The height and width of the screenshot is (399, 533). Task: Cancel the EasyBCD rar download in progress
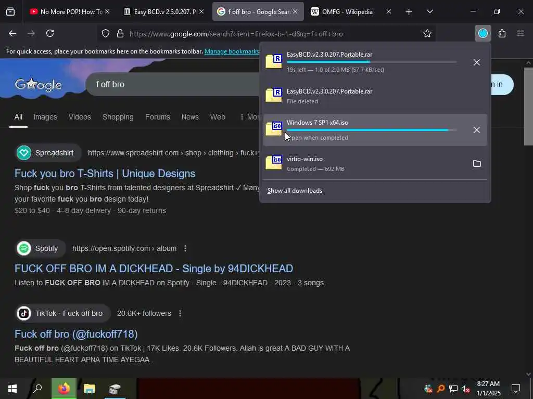coord(477,62)
